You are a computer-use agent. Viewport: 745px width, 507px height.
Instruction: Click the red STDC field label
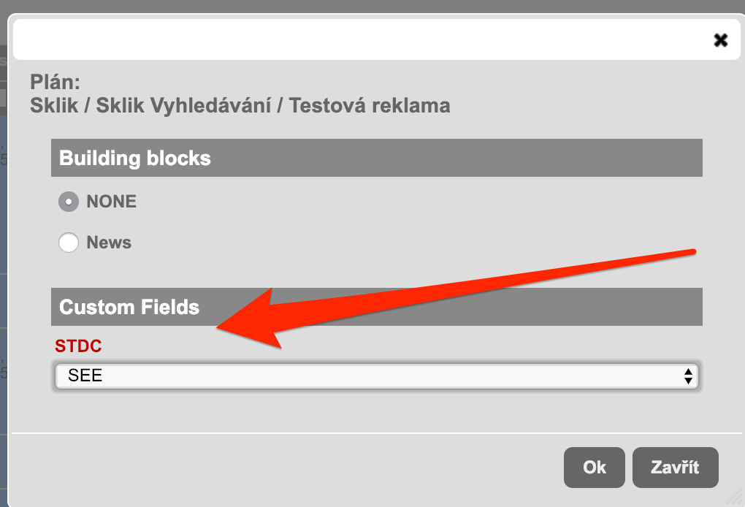78,346
